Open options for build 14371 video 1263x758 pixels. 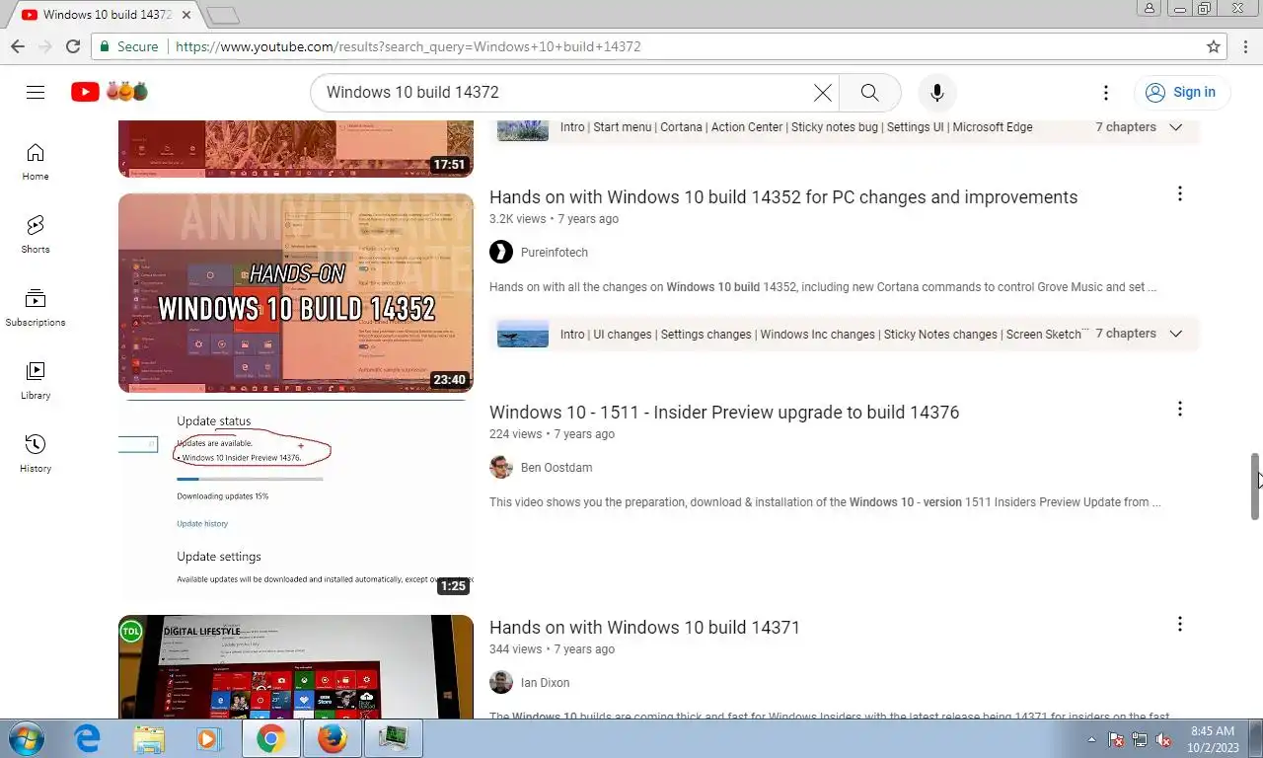(1179, 625)
